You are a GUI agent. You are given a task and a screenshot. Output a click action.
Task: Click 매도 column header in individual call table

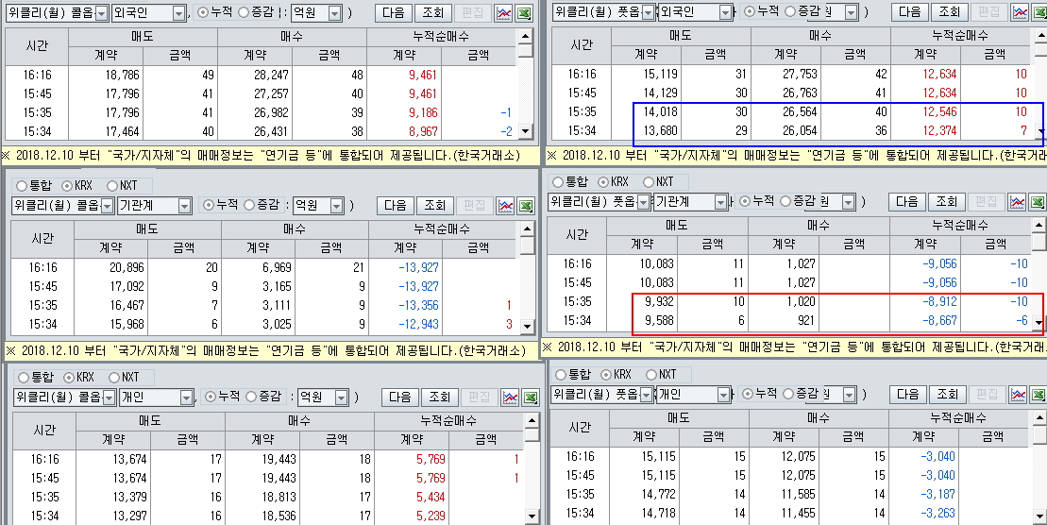click(x=150, y=420)
